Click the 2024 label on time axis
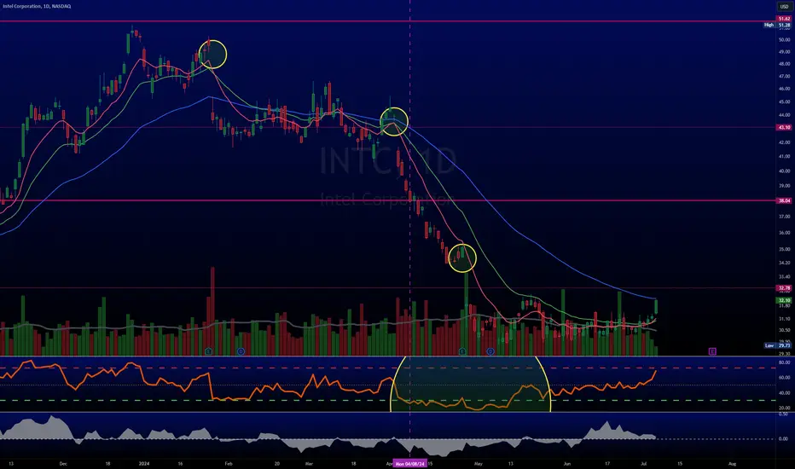Viewport: 795px width, 469px height. coord(144,463)
